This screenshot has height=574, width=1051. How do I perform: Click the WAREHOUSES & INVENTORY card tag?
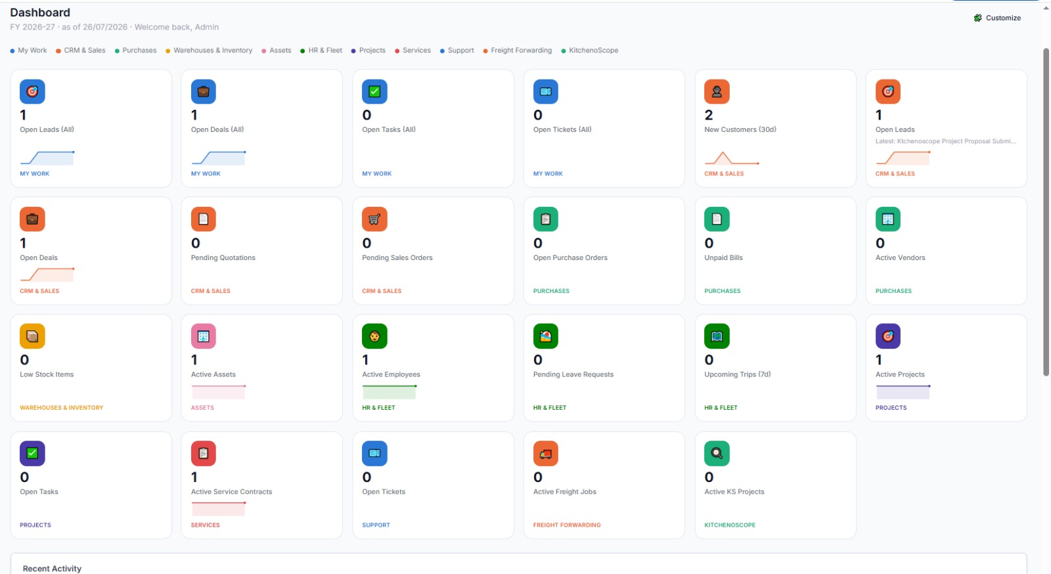coord(62,408)
